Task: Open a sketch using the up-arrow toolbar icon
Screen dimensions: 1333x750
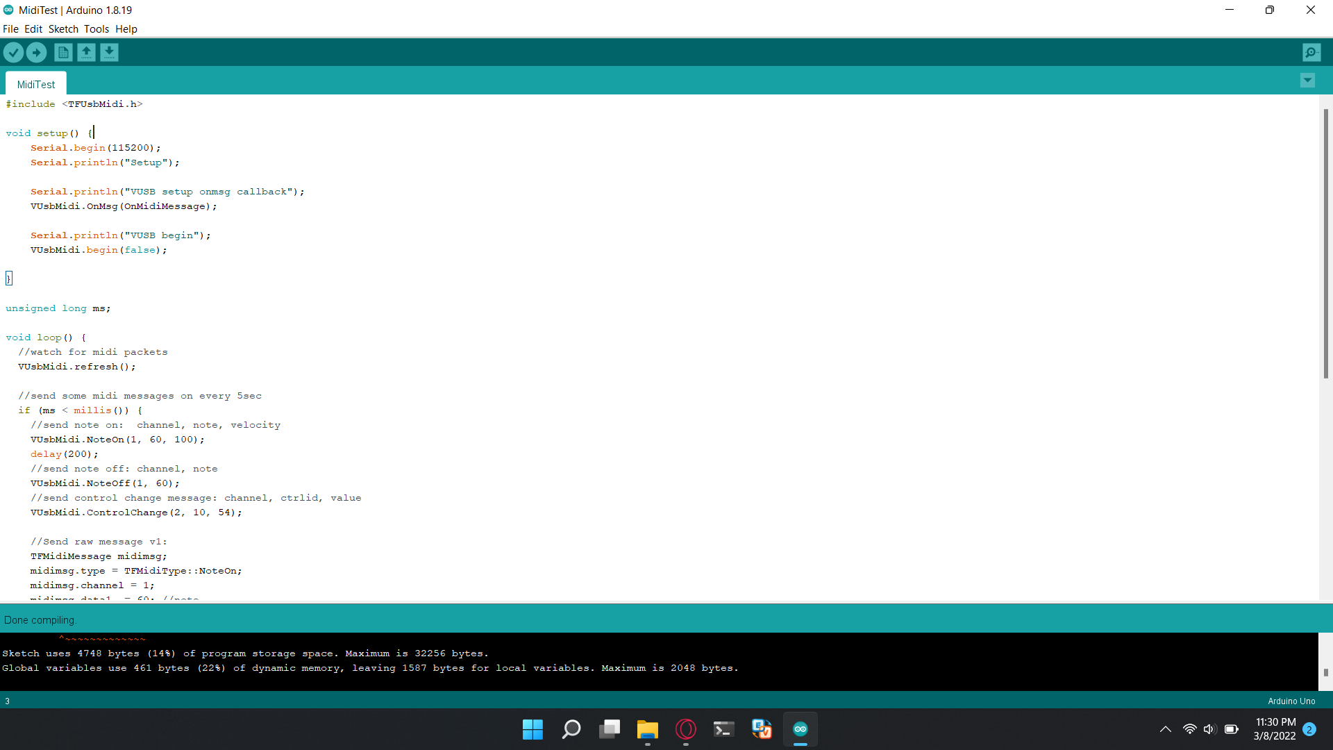Action: coord(86,52)
